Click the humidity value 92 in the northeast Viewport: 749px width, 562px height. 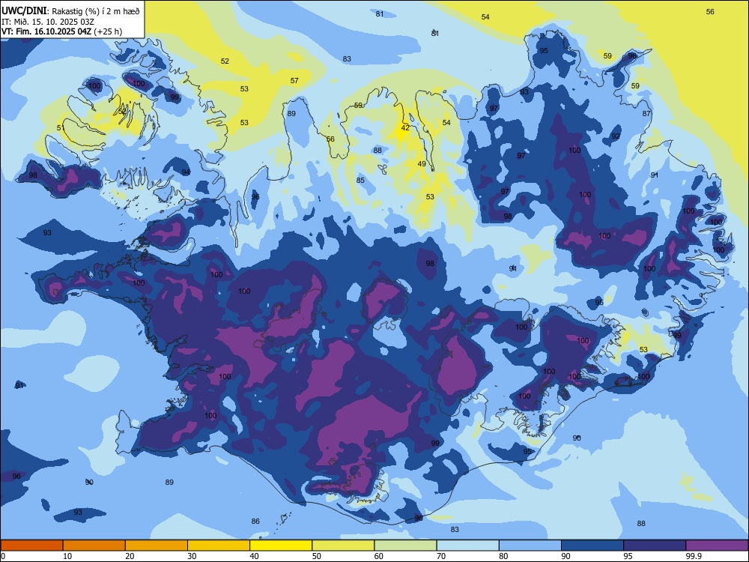coord(616,136)
